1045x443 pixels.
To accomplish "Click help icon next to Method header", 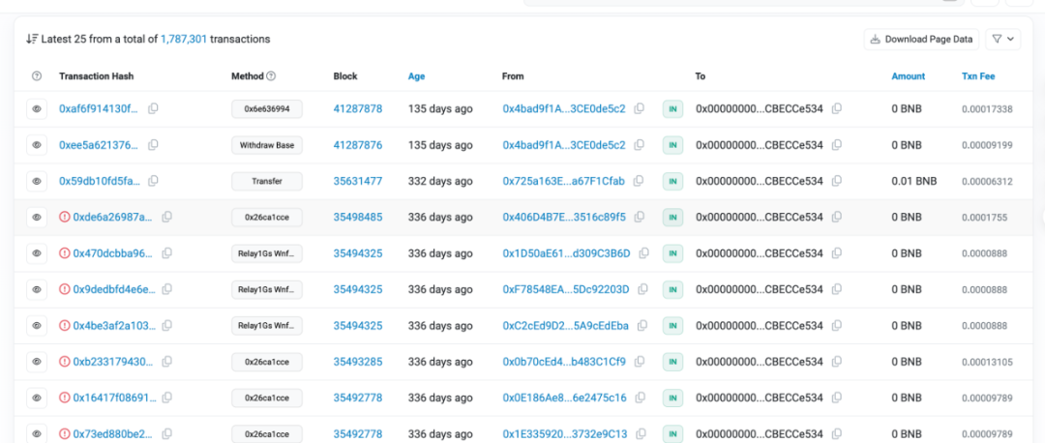I will tap(271, 76).
